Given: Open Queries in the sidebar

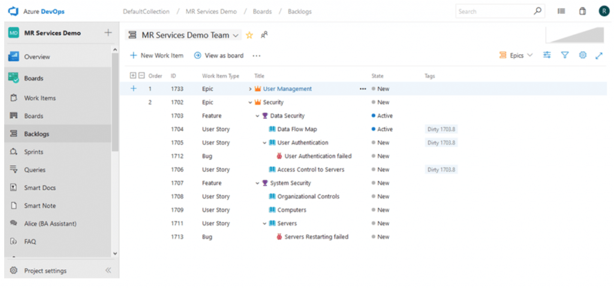Looking at the screenshot, I should point(58,170).
